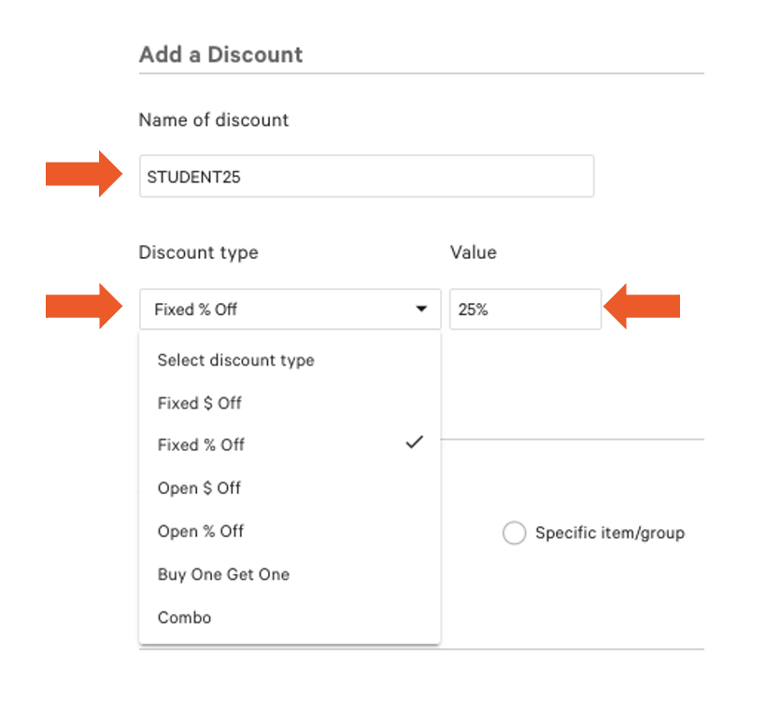The image size is (766, 705).
Task: Select Fixed $ Off from the list
Action: pyautogui.click(x=198, y=403)
